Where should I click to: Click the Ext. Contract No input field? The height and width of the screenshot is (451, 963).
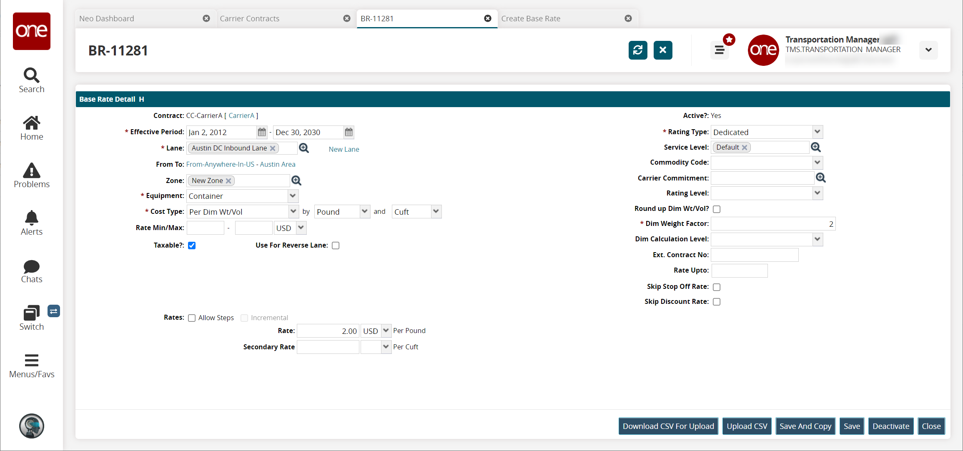click(x=754, y=255)
